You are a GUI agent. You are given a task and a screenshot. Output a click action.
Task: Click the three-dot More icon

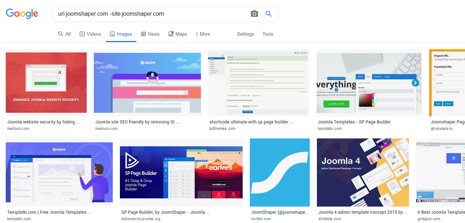tap(197, 34)
